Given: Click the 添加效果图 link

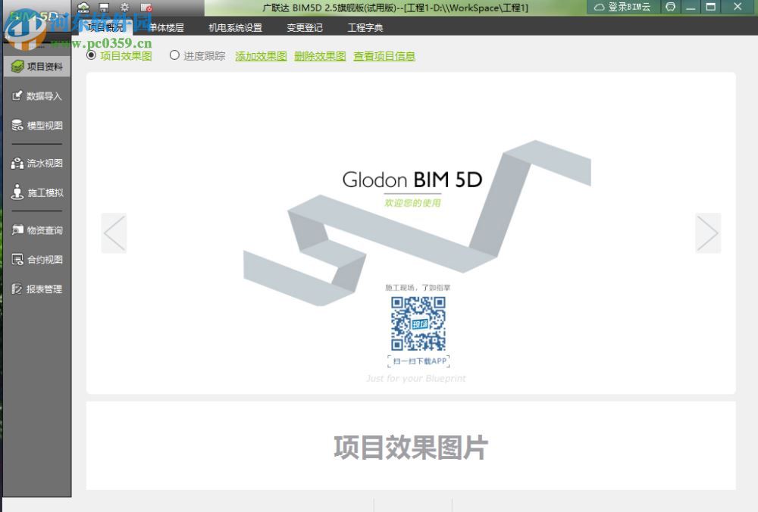Looking at the screenshot, I should (x=260, y=55).
